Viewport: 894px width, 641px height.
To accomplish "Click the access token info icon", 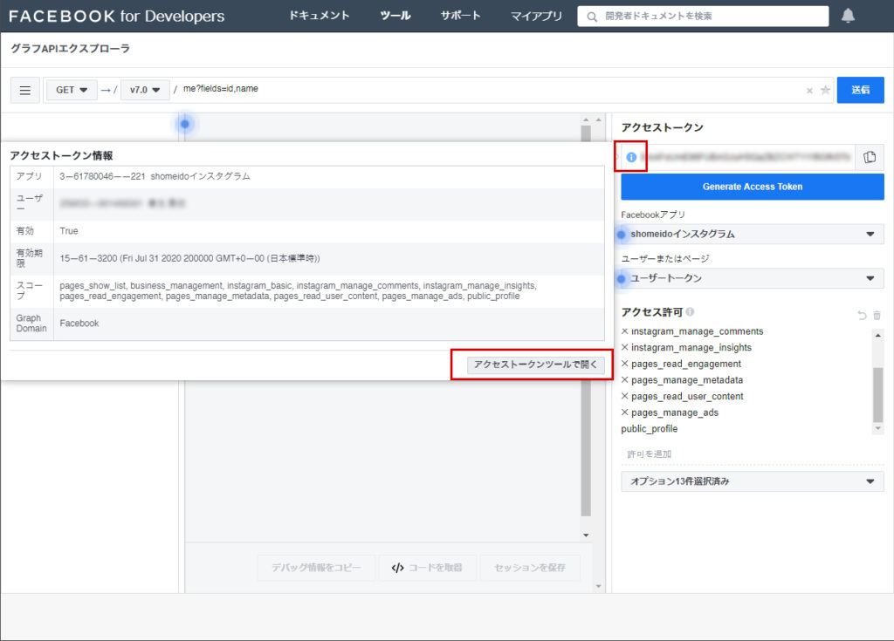I will click(631, 157).
